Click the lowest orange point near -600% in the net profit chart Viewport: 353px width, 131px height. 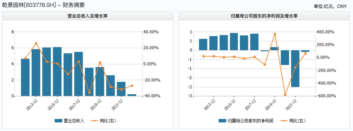tap(285, 95)
